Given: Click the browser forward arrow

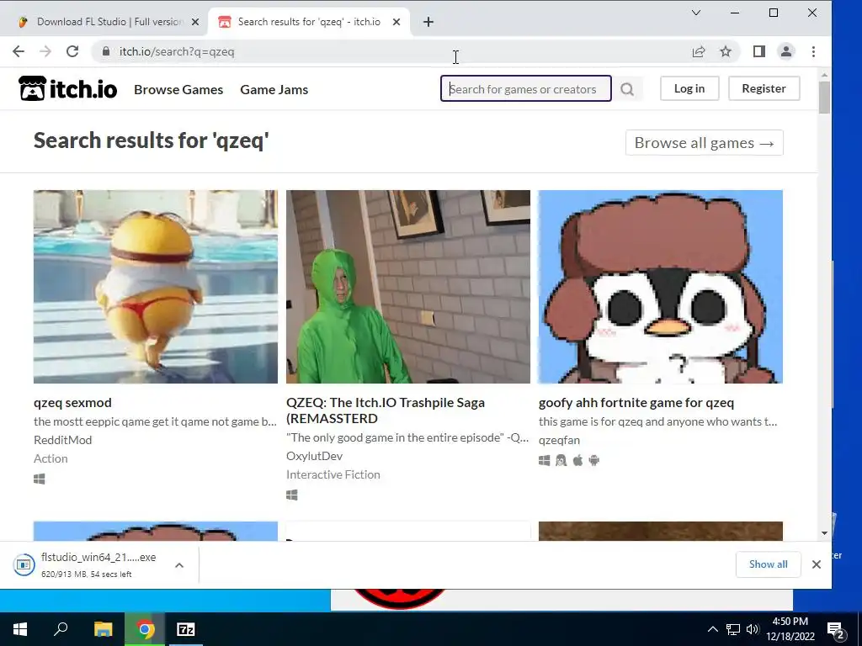Looking at the screenshot, I should [45, 51].
